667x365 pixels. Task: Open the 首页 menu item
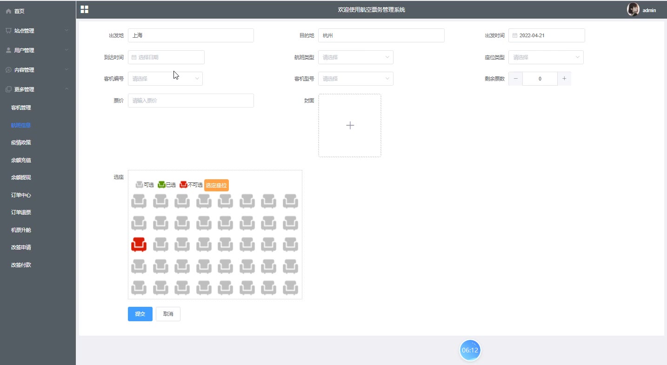point(38,11)
